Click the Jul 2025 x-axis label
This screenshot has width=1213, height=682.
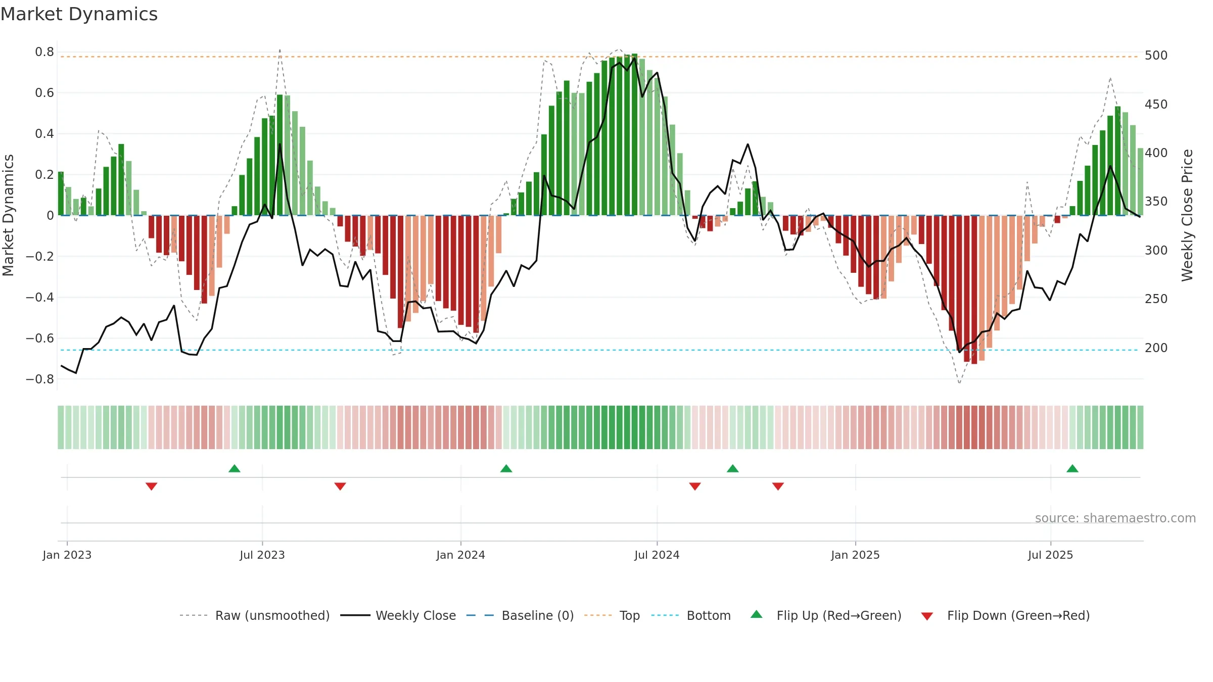click(x=1051, y=555)
